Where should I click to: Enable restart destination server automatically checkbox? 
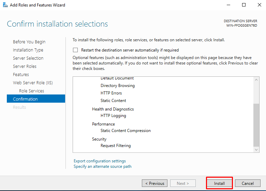point(75,50)
